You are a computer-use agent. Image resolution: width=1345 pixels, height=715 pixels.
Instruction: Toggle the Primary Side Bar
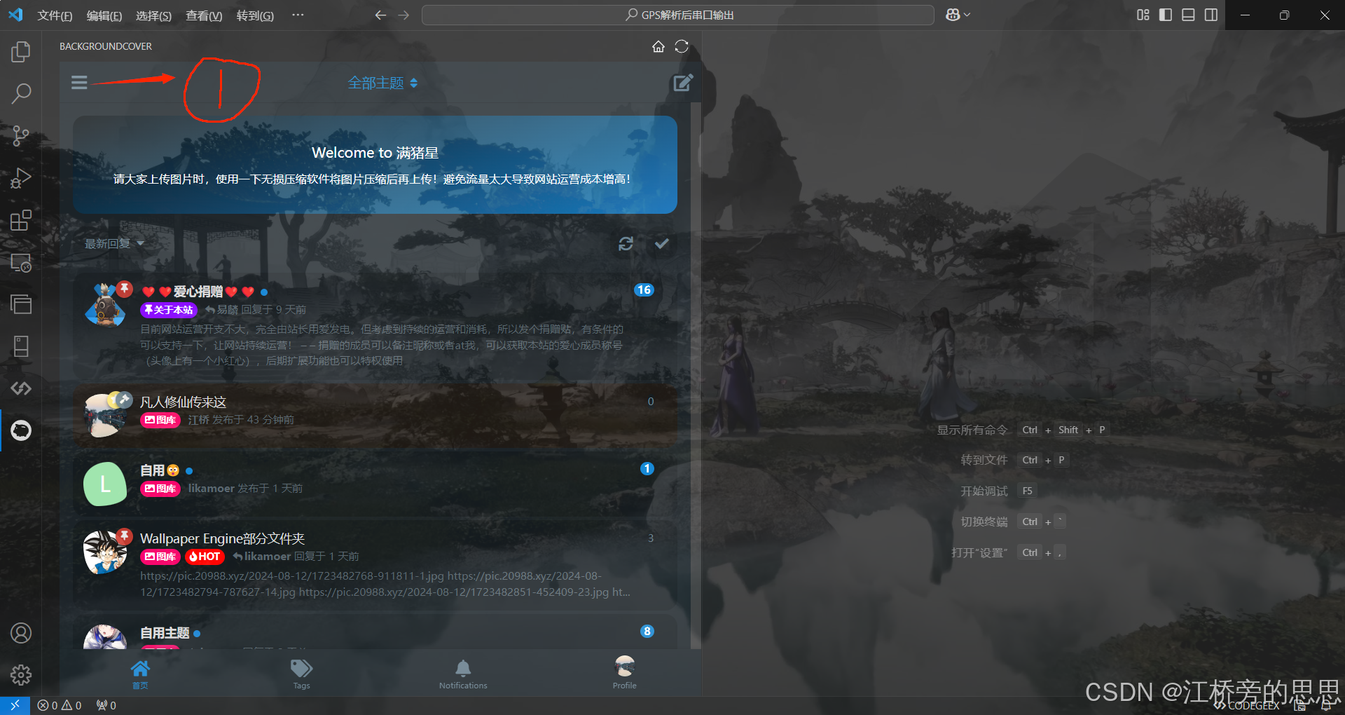[x=1166, y=15]
